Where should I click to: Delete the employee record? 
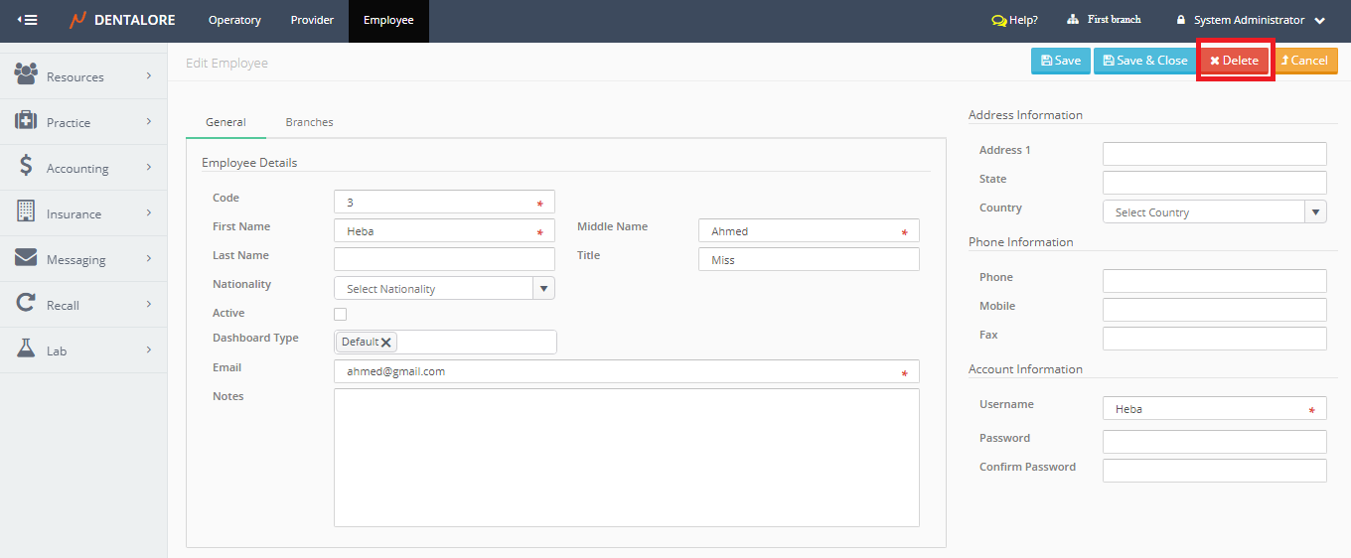[1234, 61]
